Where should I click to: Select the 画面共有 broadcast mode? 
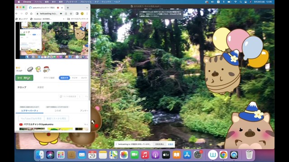point(64,78)
